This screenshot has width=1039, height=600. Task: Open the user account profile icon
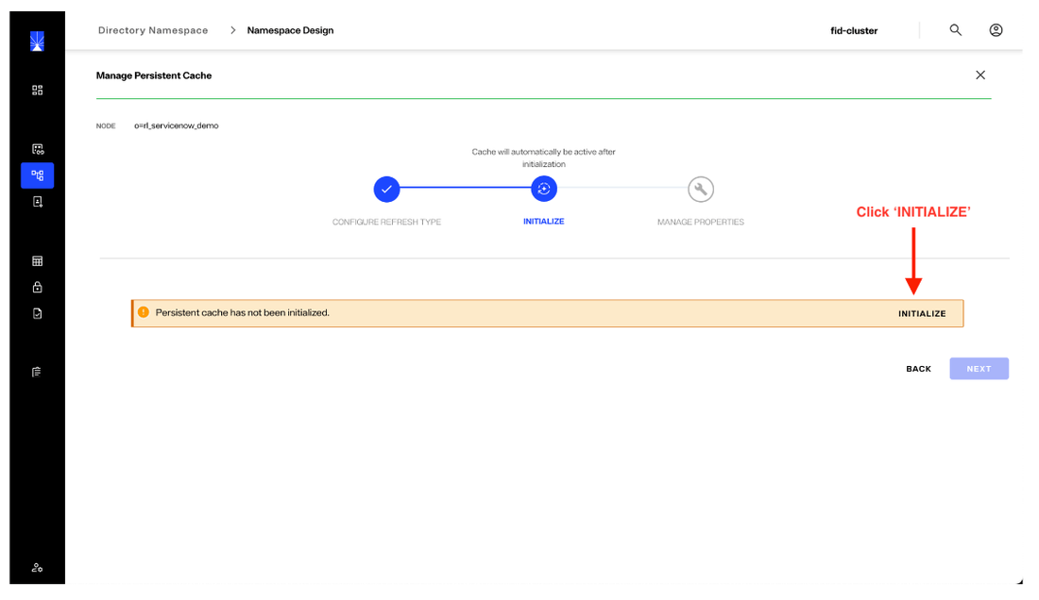click(x=996, y=30)
